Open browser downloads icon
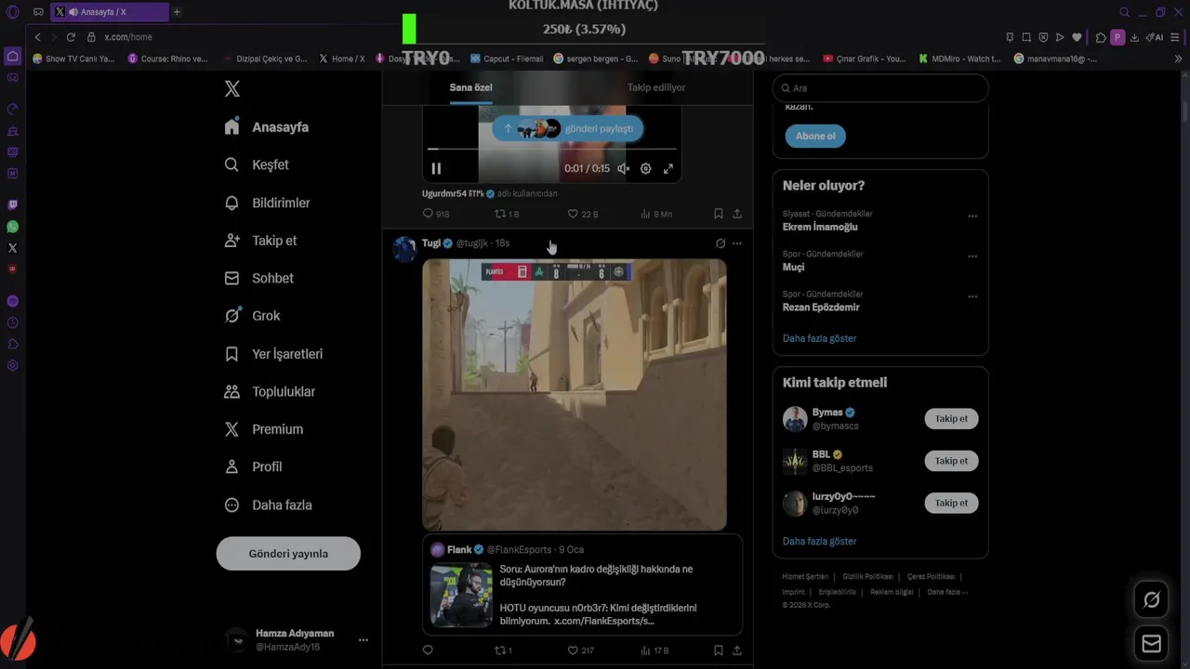Screen dimensions: 1190x669 point(1134,37)
